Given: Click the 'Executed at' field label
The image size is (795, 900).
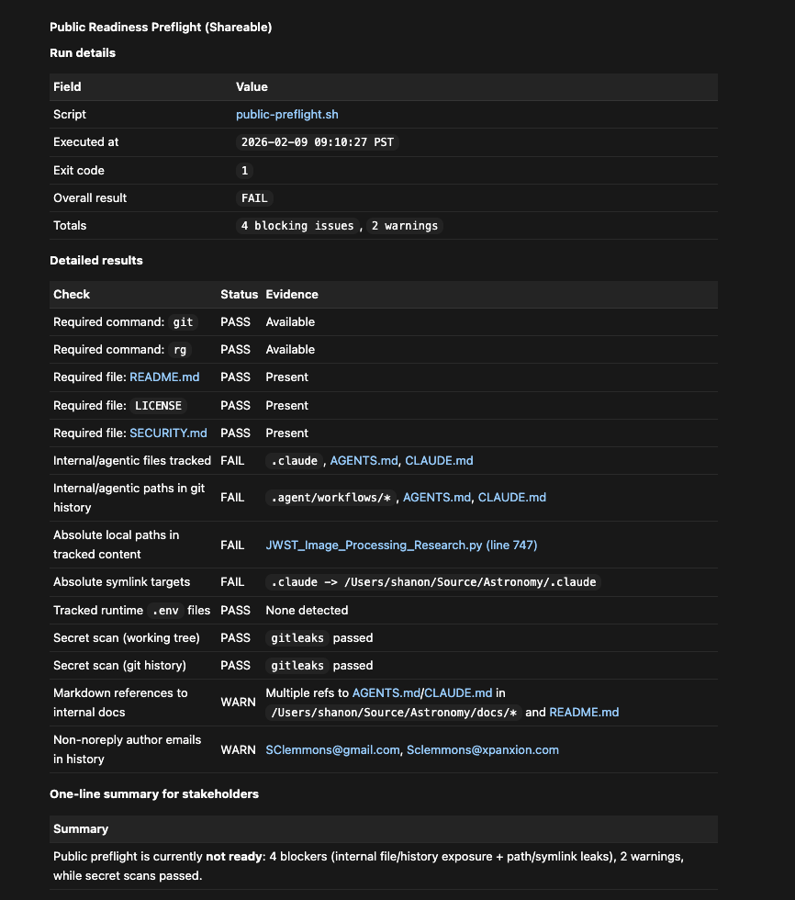Looking at the screenshot, I should [86, 141].
